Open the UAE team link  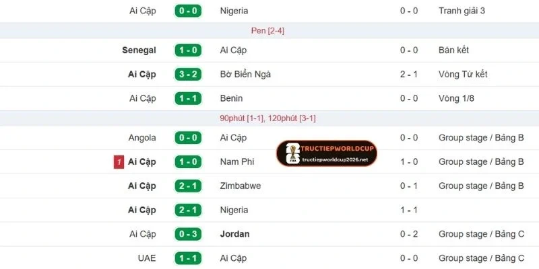coord(146,258)
